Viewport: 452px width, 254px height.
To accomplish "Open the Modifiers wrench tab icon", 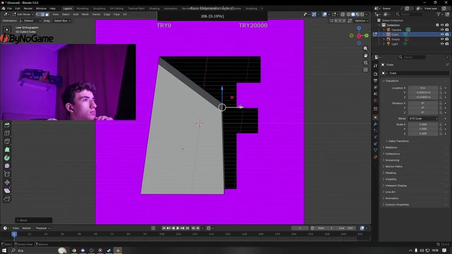I will click(375, 124).
